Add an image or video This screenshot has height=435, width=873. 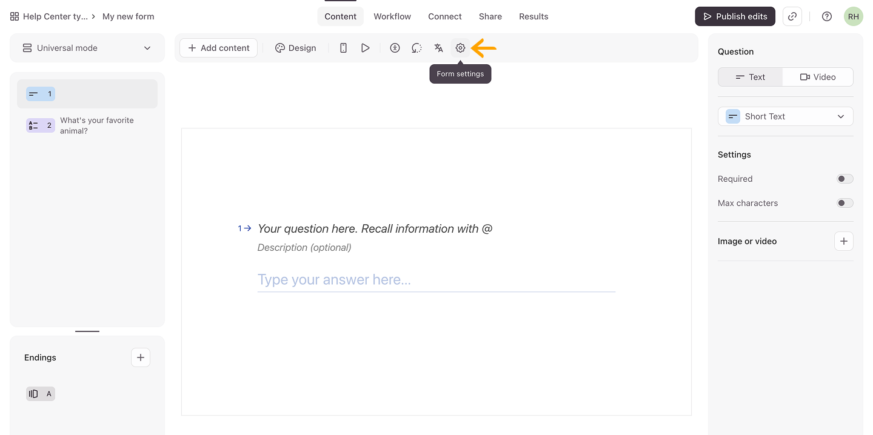tap(843, 241)
